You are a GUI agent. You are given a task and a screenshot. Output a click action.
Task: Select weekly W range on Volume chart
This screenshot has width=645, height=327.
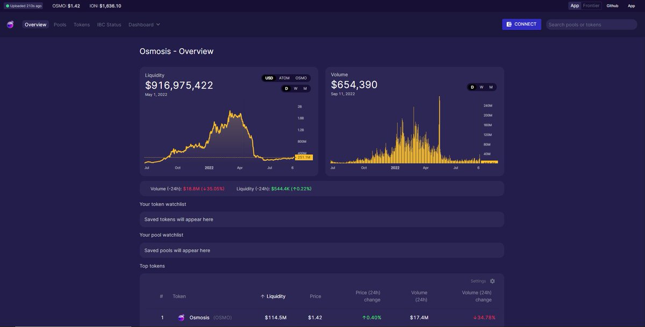pos(482,87)
